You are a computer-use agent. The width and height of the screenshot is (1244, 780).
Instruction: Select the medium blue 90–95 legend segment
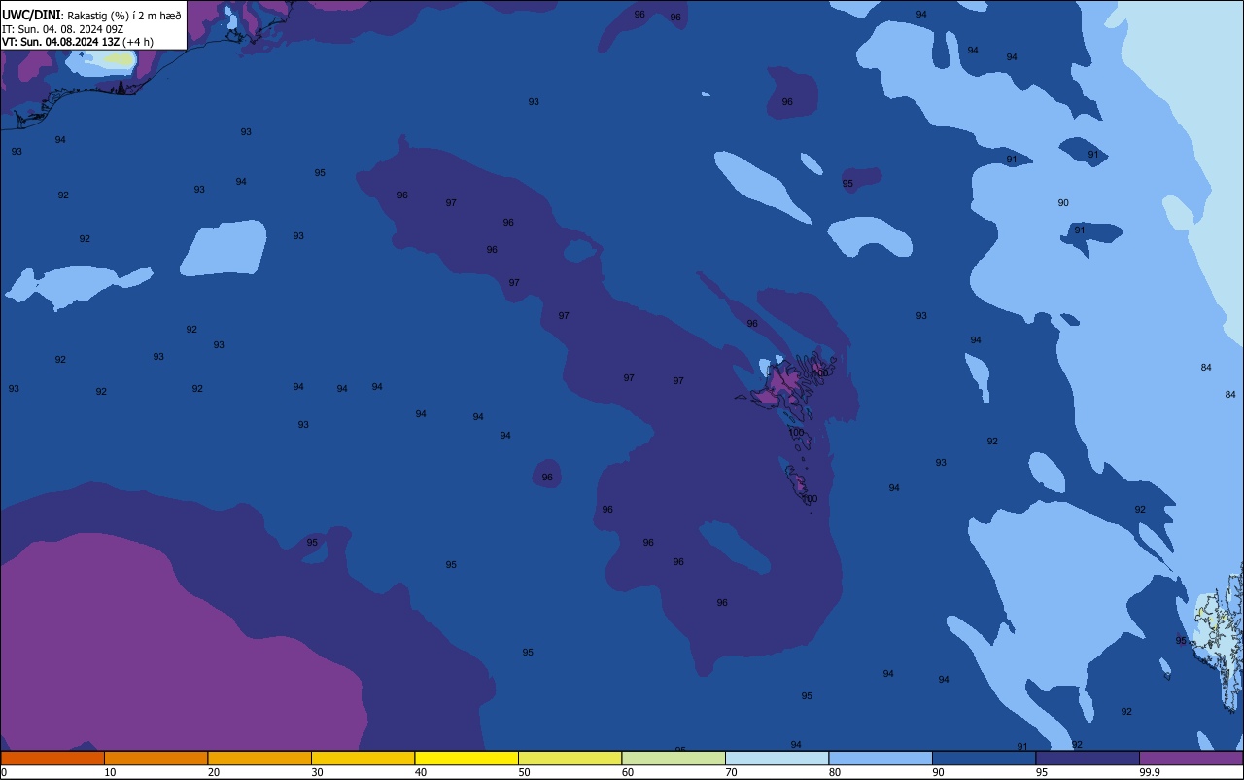pyautogui.click(x=984, y=758)
